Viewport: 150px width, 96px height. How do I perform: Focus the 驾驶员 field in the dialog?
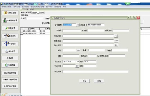coord(96,30)
